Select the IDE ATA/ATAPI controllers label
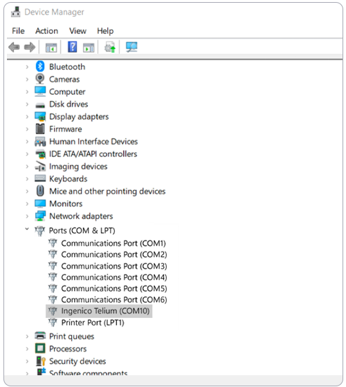 click(93, 153)
